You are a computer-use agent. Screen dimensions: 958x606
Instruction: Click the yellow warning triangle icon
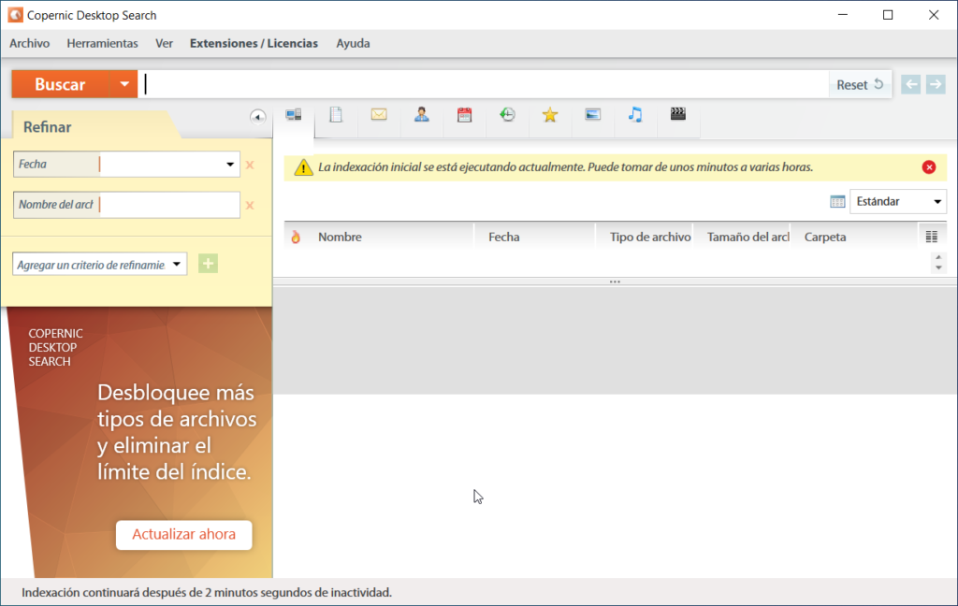[x=303, y=167]
